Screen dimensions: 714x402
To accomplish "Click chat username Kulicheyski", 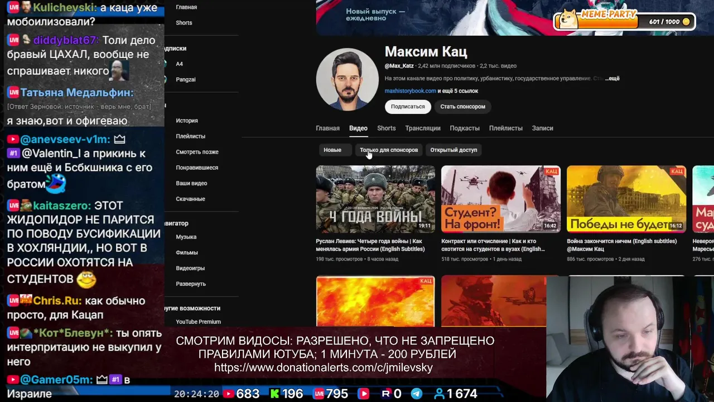I will [65, 7].
